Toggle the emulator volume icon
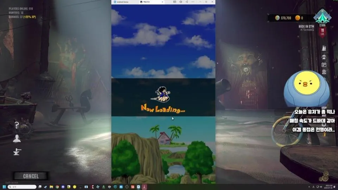 181,2
